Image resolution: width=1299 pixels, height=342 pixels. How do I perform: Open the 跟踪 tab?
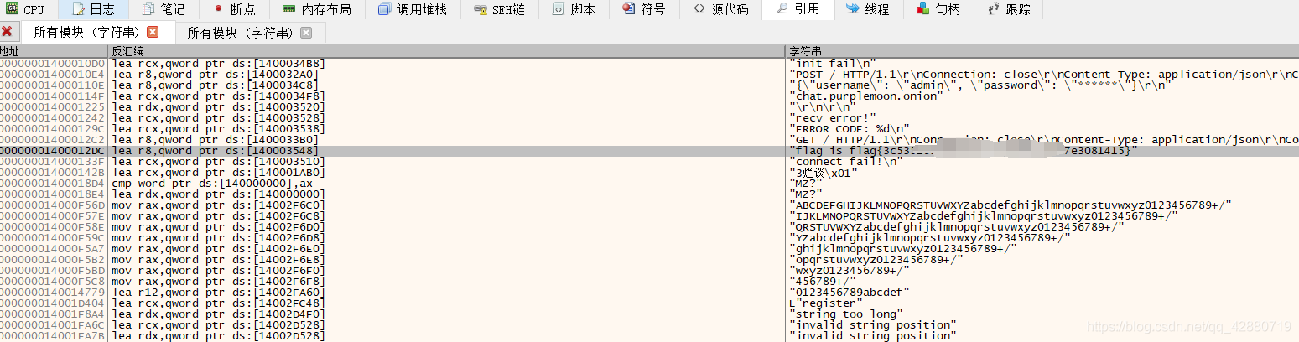[1010, 10]
